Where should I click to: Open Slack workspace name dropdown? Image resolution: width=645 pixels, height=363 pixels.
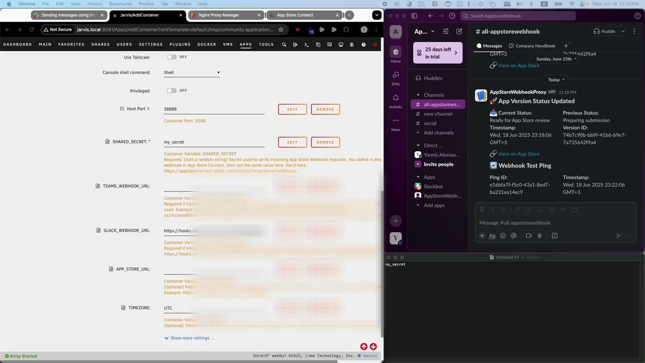(424, 31)
